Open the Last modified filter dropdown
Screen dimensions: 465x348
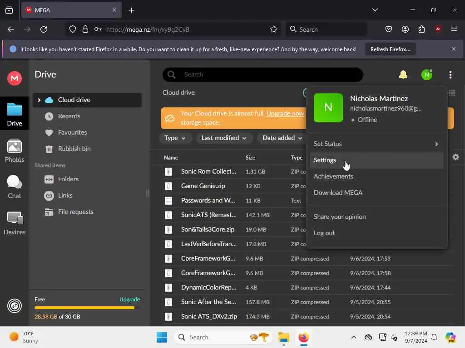pyautogui.click(x=224, y=138)
